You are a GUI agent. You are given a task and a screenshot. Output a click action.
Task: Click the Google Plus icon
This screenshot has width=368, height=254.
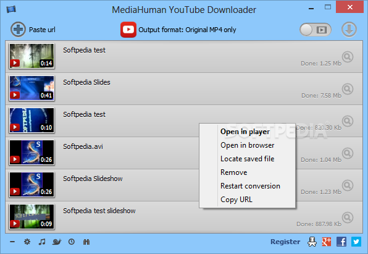(x=327, y=242)
